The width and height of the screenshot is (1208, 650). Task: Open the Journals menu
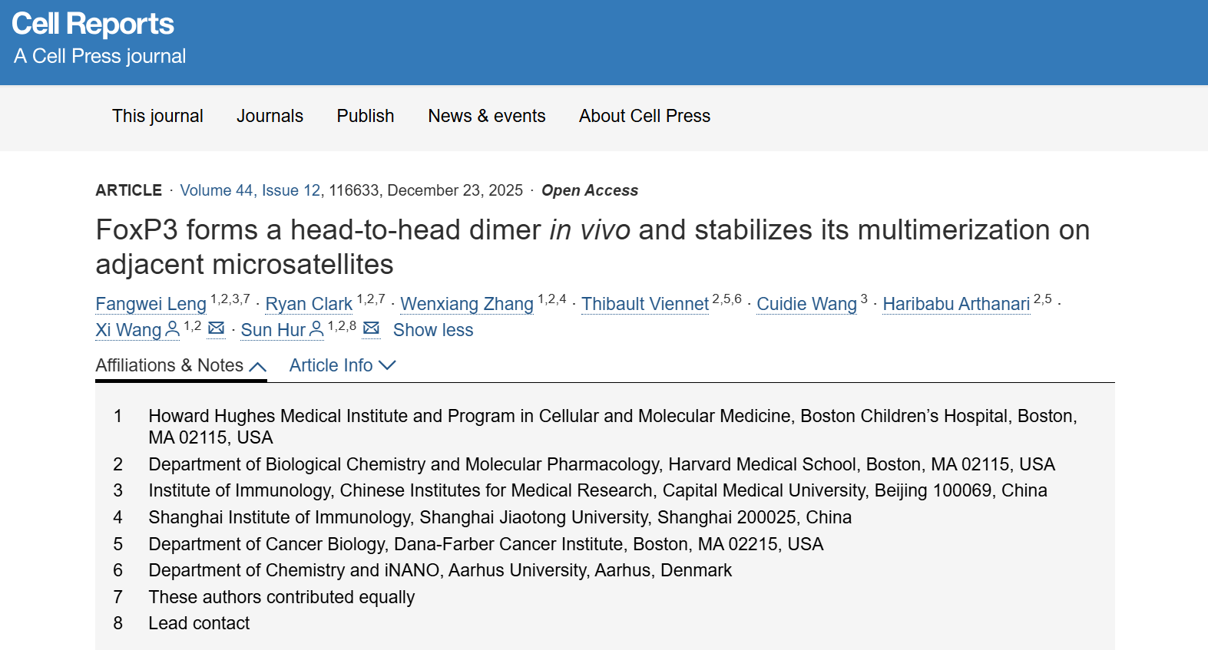pos(270,116)
